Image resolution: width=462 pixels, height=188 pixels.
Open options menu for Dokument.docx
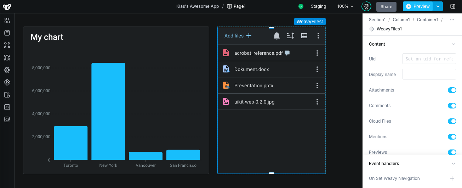[317, 69]
